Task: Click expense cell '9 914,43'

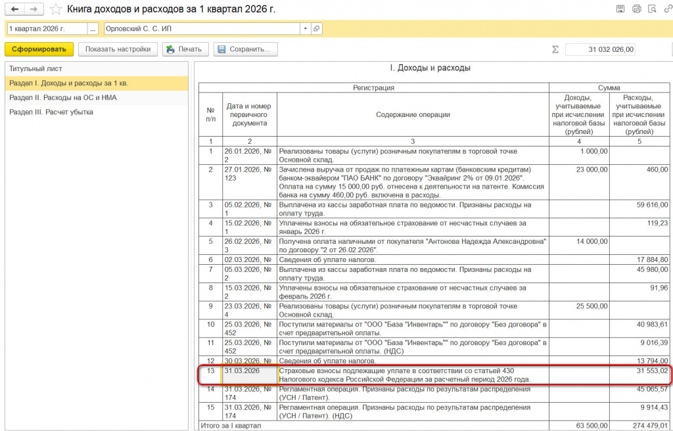Action: [639, 412]
